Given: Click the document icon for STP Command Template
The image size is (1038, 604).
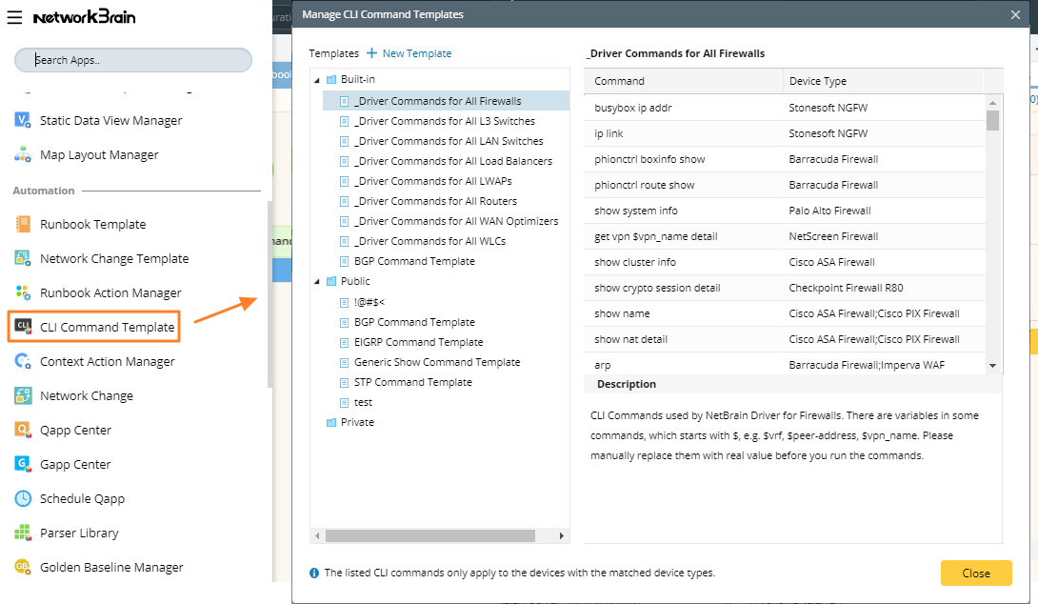Looking at the screenshot, I should click(x=344, y=383).
